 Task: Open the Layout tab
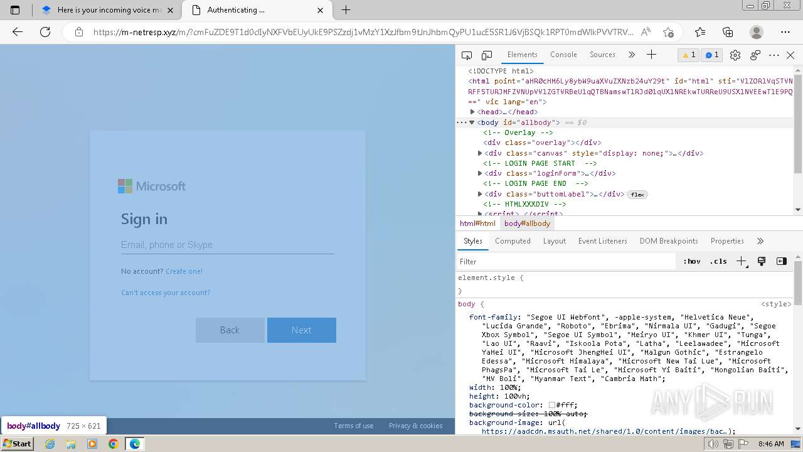click(x=555, y=241)
